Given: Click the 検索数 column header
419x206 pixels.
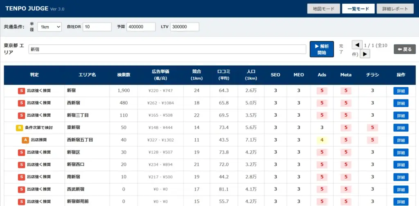Looking at the screenshot, I should [124, 75].
